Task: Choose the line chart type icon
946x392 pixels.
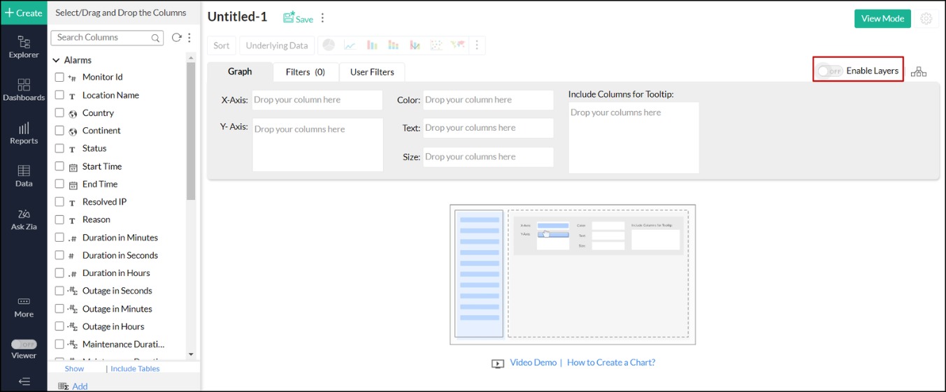Action: click(350, 45)
